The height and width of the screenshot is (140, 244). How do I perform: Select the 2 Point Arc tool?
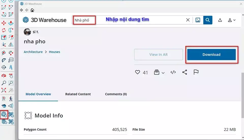pyautogui.click(x=11, y=7)
